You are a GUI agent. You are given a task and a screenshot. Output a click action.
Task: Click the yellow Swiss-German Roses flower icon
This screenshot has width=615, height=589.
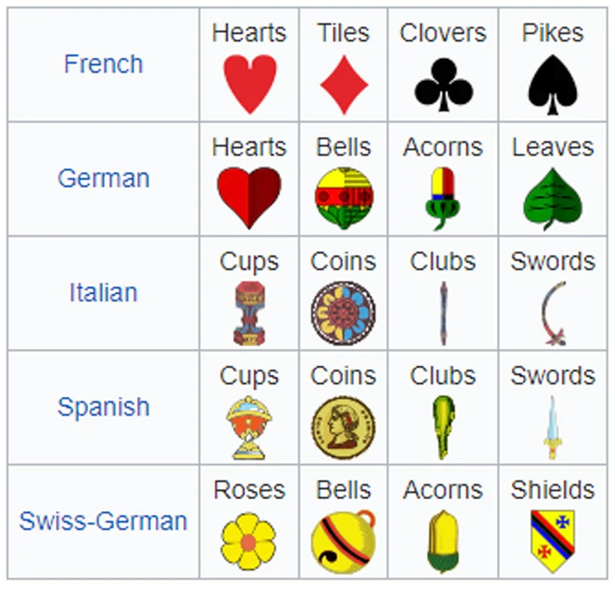pyautogui.click(x=249, y=541)
